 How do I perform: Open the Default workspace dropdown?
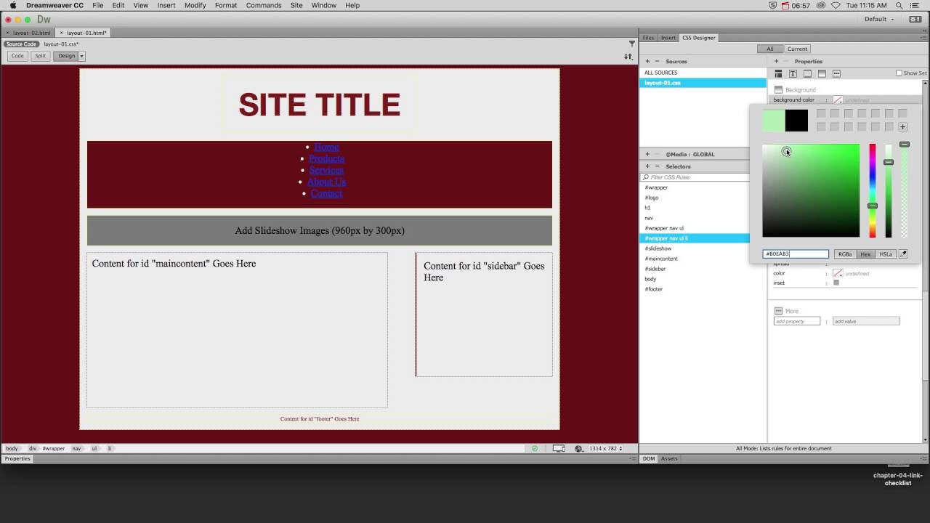coord(878,19)
